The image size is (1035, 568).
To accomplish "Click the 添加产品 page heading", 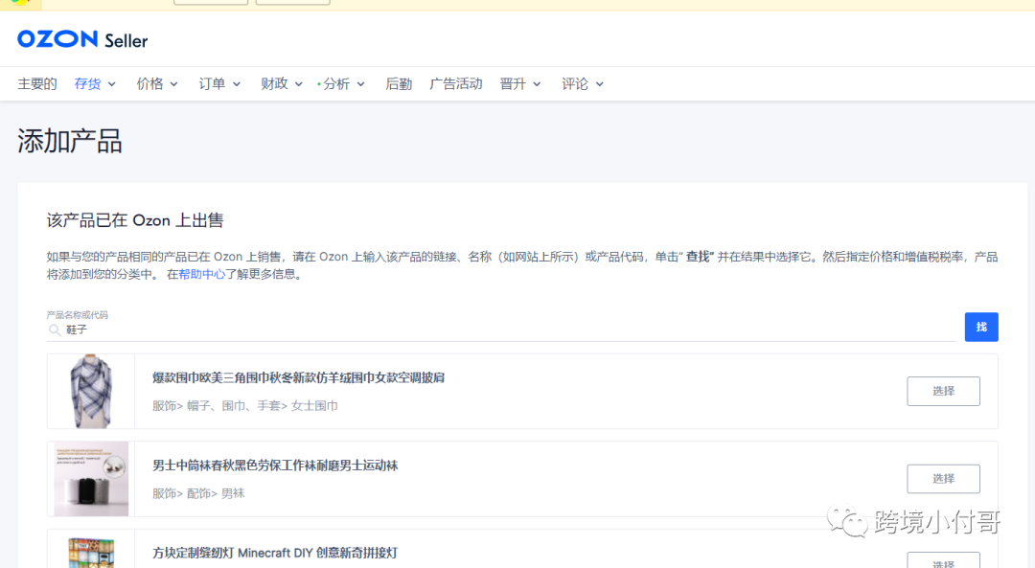I will tap(70, 141).
